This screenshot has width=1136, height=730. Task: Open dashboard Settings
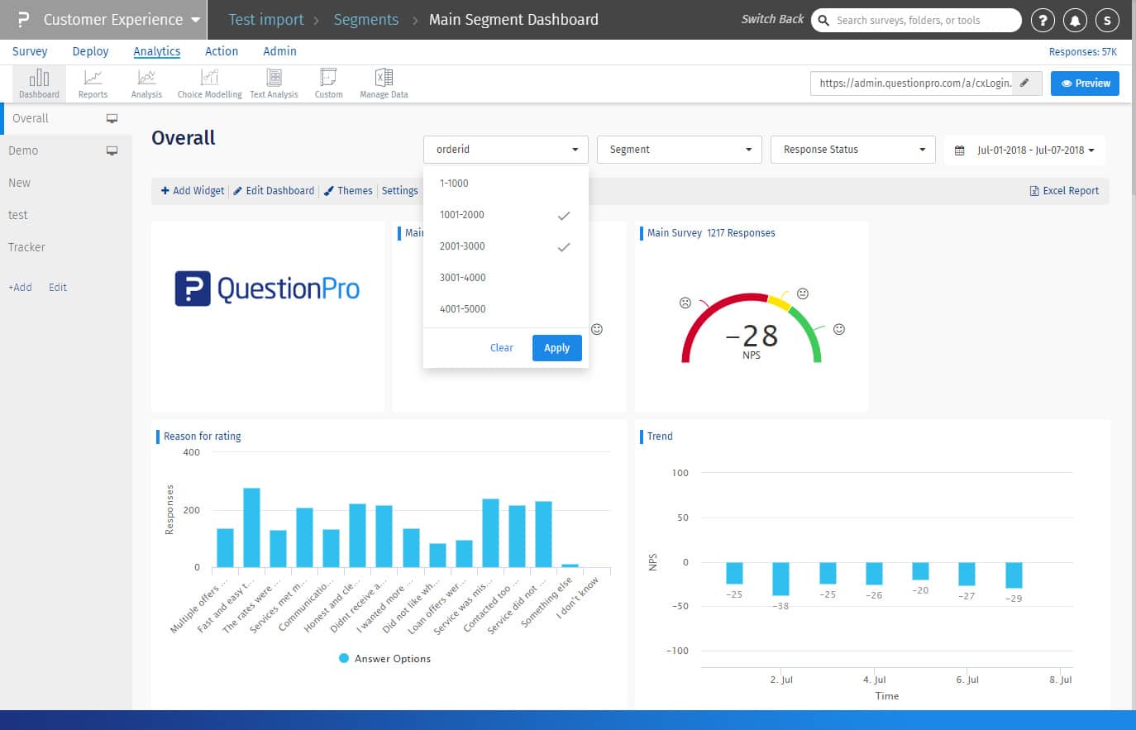[400, 191]
